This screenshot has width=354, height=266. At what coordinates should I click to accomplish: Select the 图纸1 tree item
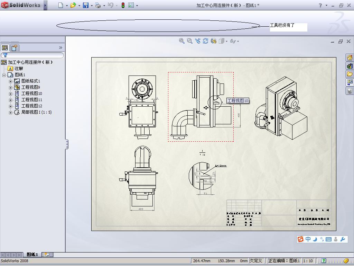(x=20, y=75)
